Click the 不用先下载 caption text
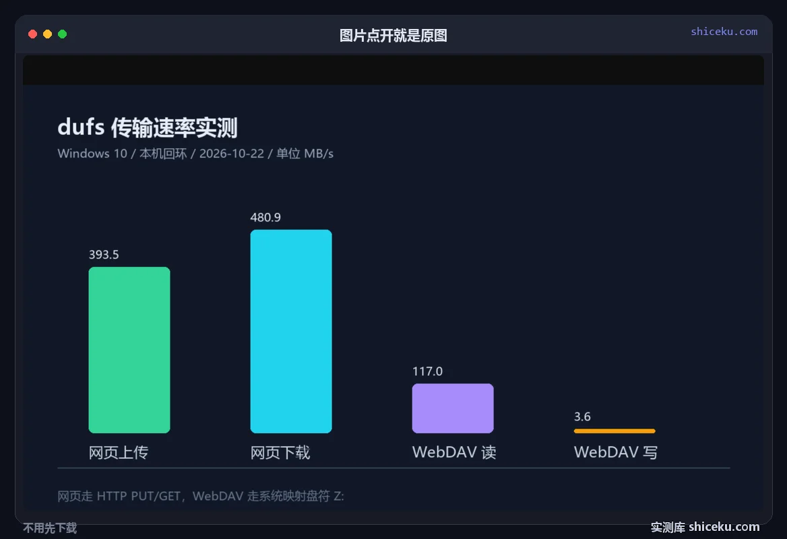Screen dimensions: 787x539 [x=50, y=528]
